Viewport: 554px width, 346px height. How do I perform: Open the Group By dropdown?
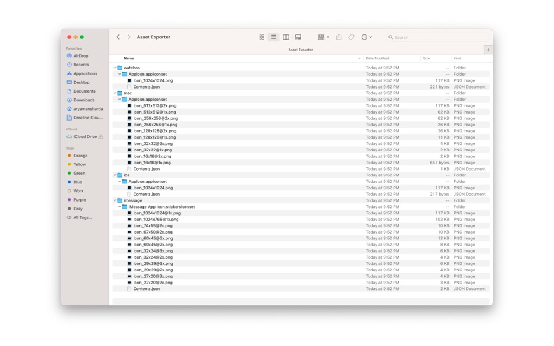click(x=324, y=37)
